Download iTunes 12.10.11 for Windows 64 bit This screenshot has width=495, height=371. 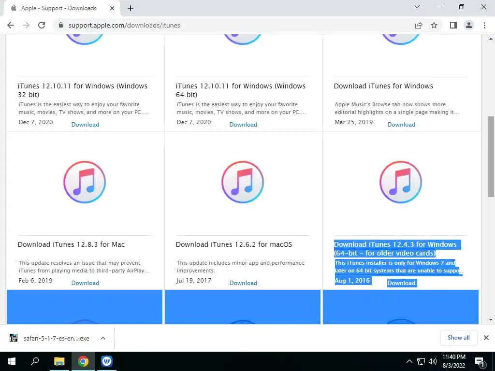[243, 124]
